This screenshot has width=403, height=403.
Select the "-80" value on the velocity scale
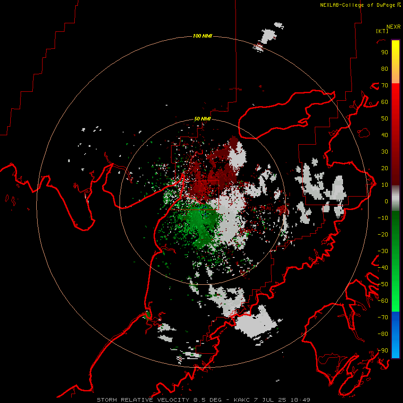click(383, 334)
